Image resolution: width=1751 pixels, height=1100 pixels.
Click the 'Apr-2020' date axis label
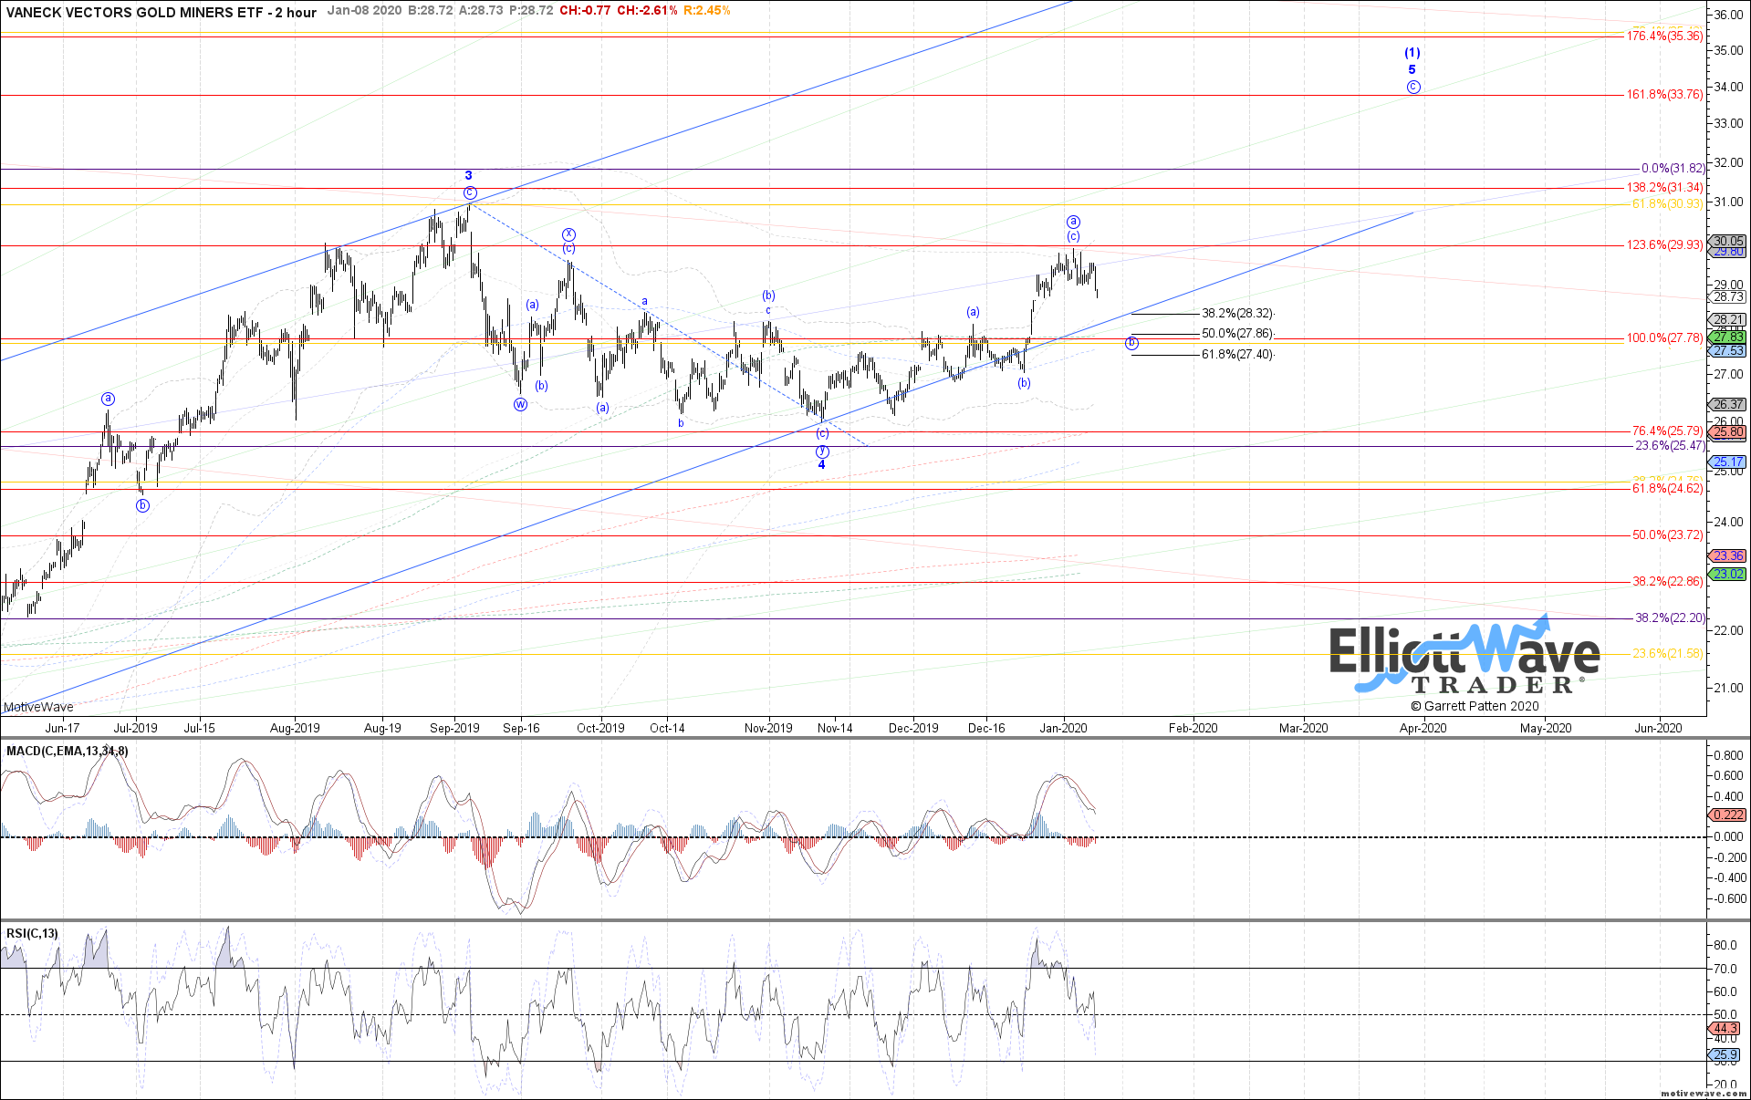(x=1423, y=728)
